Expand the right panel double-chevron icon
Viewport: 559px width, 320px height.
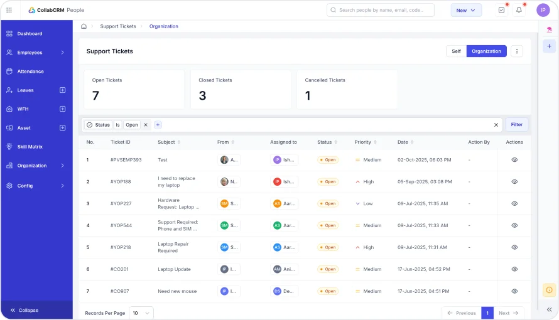(549, 309)
